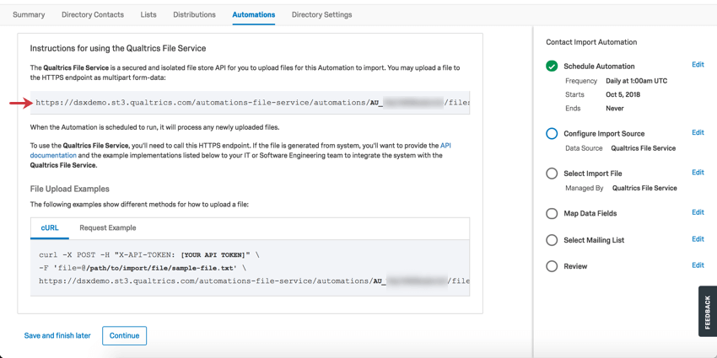
Task: Click the Select Mailing List step circle
Action: click(552, 240)
